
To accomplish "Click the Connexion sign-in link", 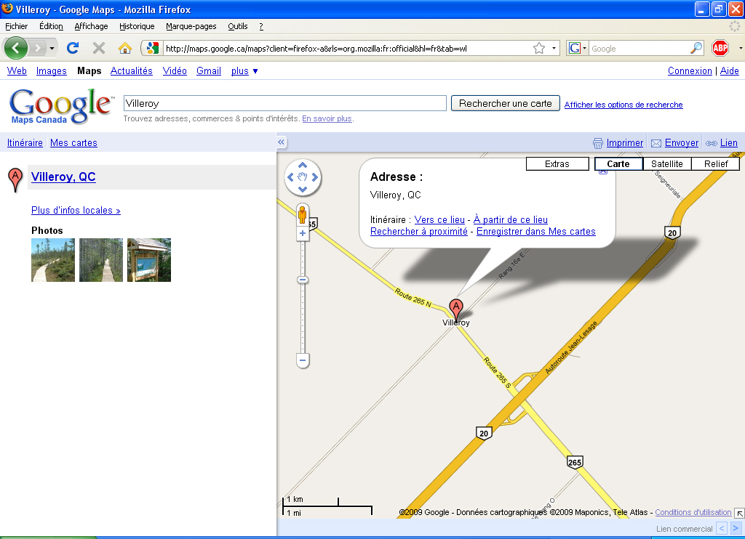I will (x=690, y=70).
